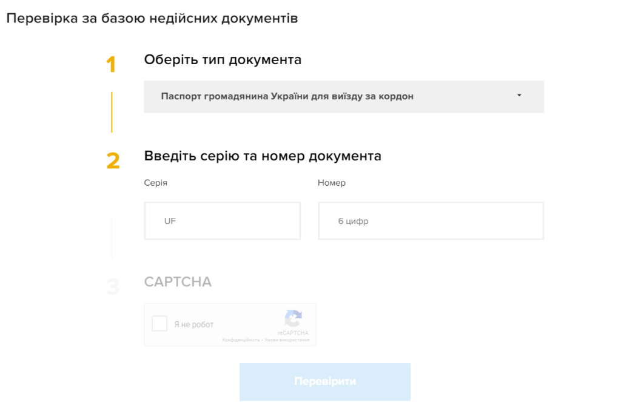621x409 pixels.
Task: Select the 'Перевірка за базою недійсних документів' title
Action: click(152, 18)
